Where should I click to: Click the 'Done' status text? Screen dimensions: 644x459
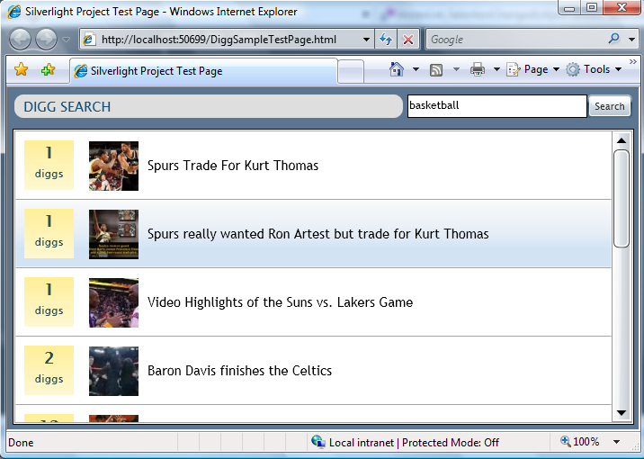pos(21,443)
